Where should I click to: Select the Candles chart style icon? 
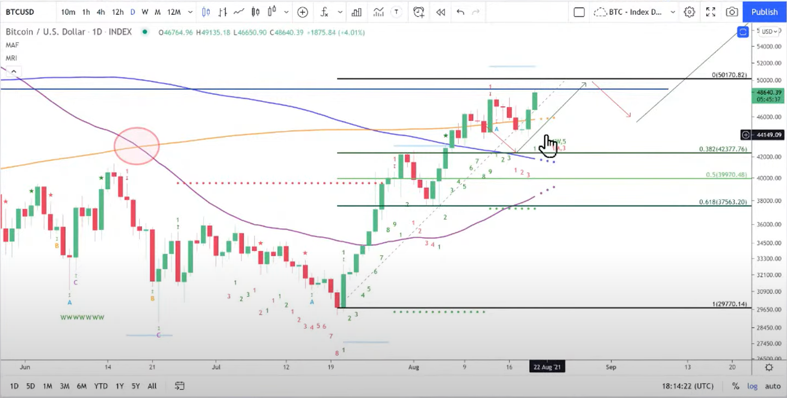click(x=206, y=12)
